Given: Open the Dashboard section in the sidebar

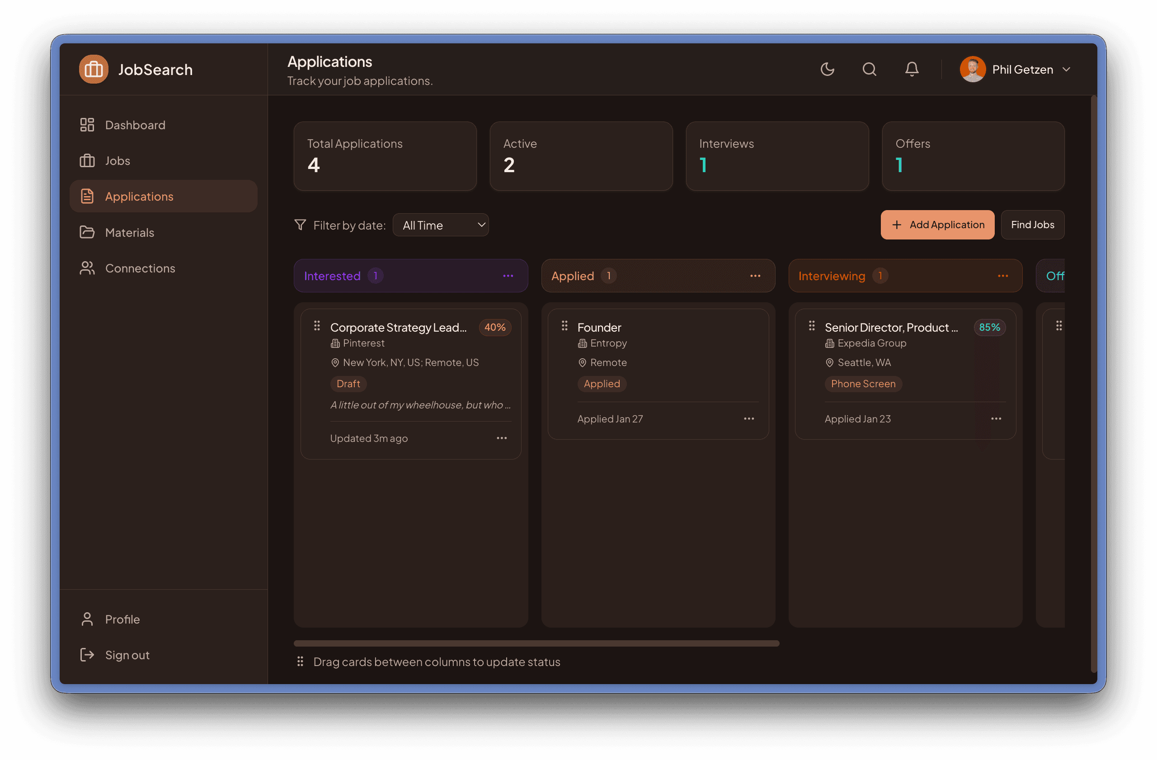Looking at the screenshot, I should (135, 124).
